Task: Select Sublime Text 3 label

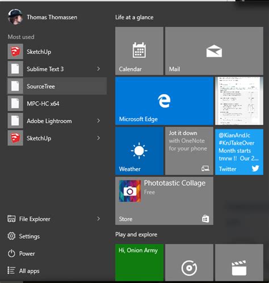Action: pos(45,69)
